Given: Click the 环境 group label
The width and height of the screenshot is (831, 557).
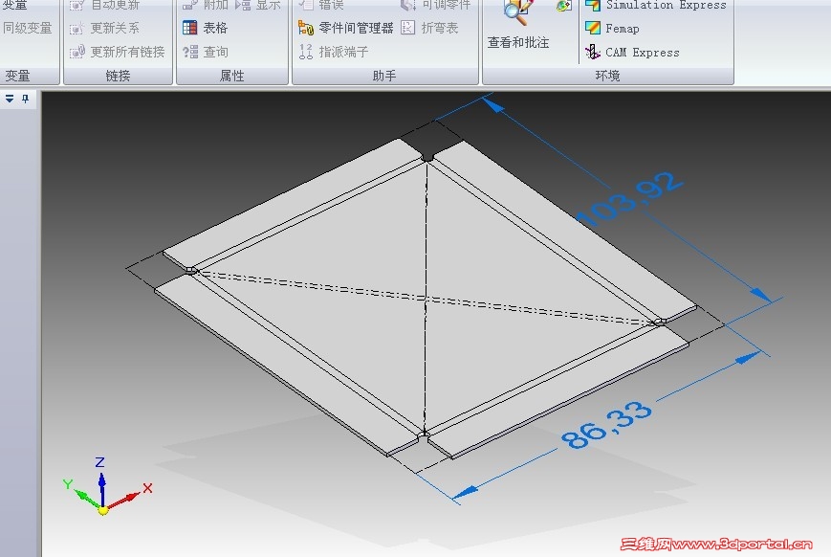Looking at the screenshot, I should click(607, 76).
